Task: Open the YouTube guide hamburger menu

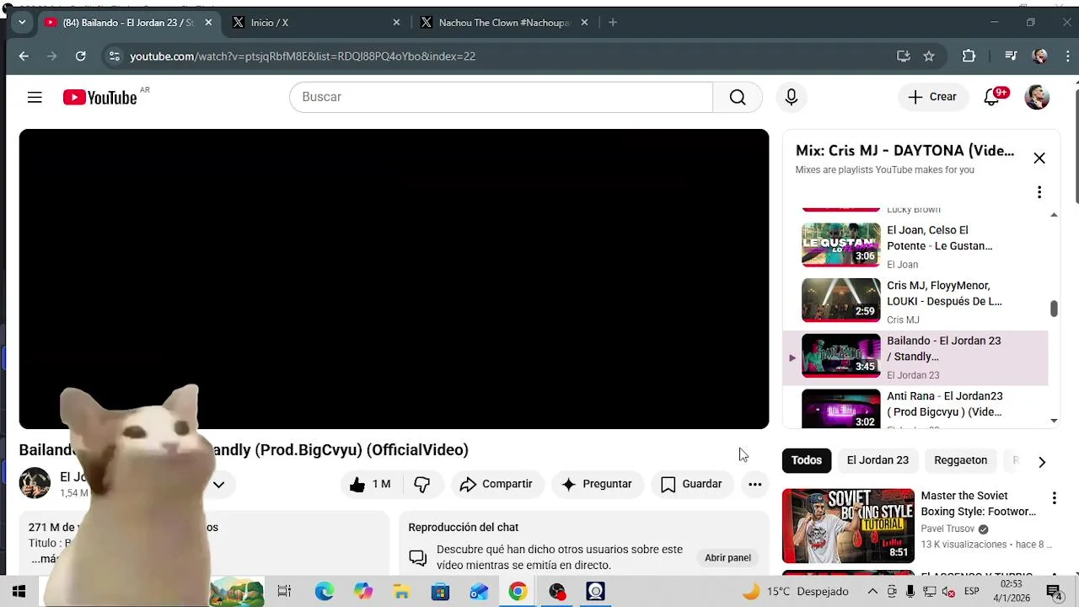Action: pos(35,97)
